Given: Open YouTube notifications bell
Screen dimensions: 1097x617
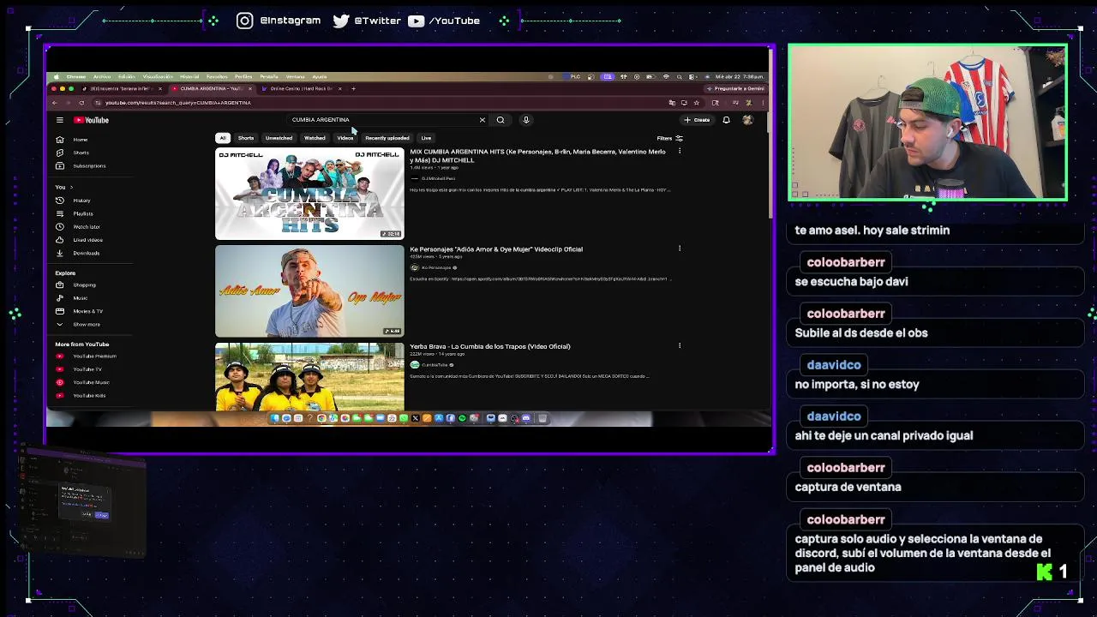Looking at the screenshot, I should [x=726, y=120].
